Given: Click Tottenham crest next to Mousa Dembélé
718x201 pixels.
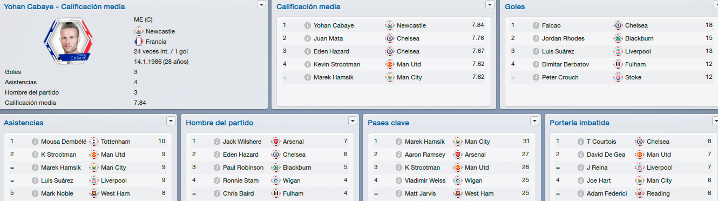Looking at the screenshot, I should 94,142.
